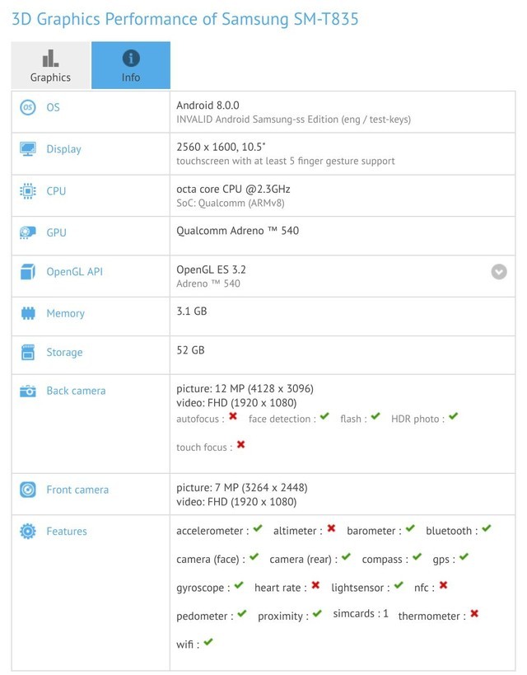Viewport: 527px width, 675px height.
Task: Click the HDR photo checkmark
Action: click(452, 417)
